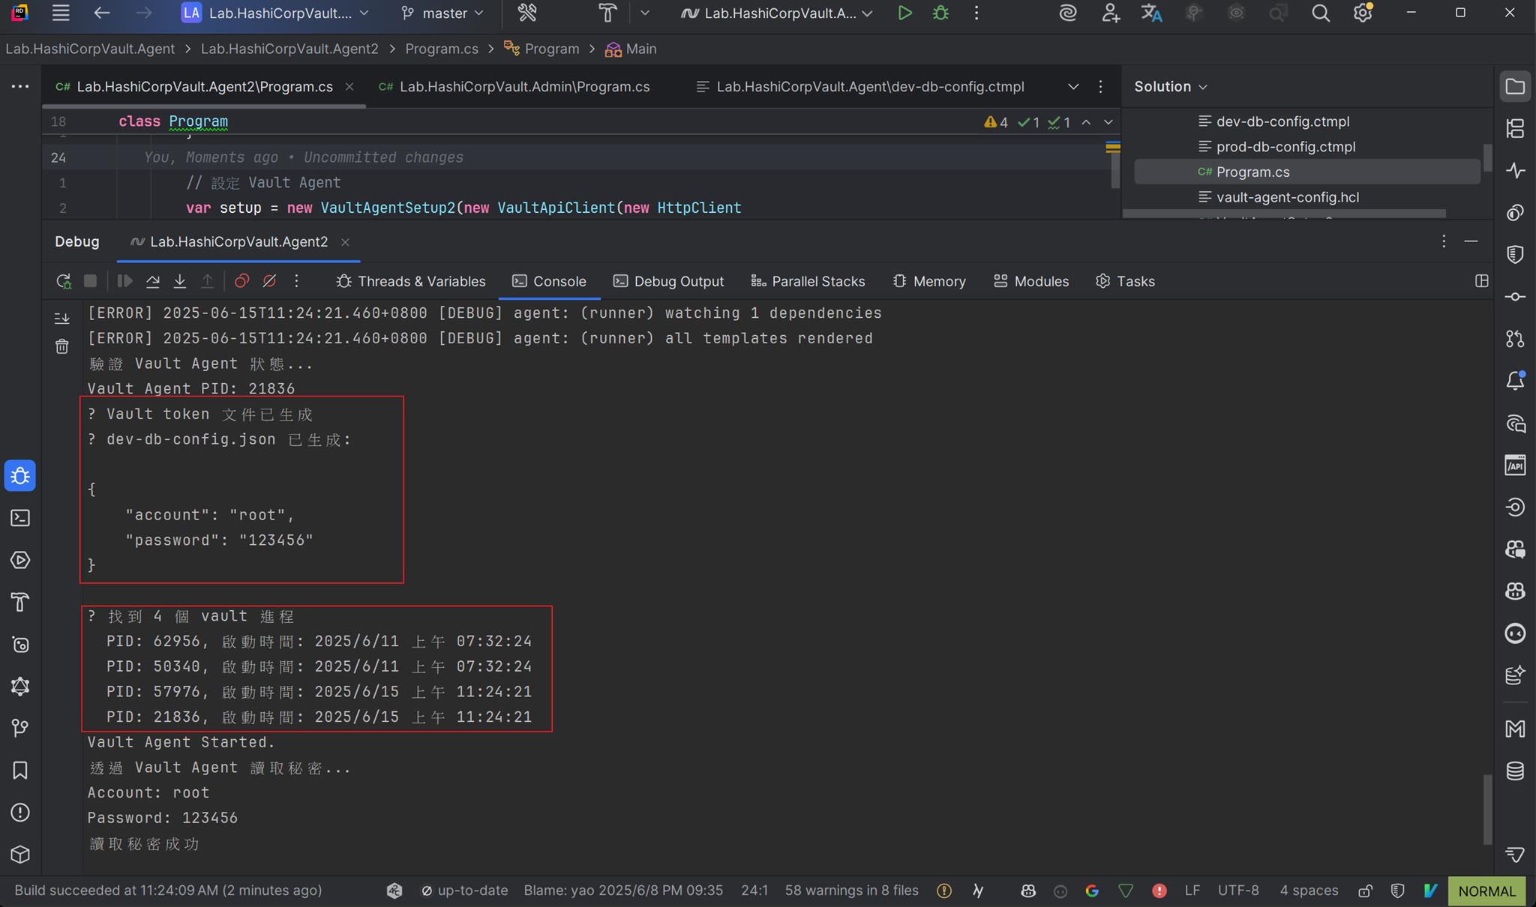Open Memory tab in debugger
1536x907 pixels.
pyautogui.click(x=929, y=281)
